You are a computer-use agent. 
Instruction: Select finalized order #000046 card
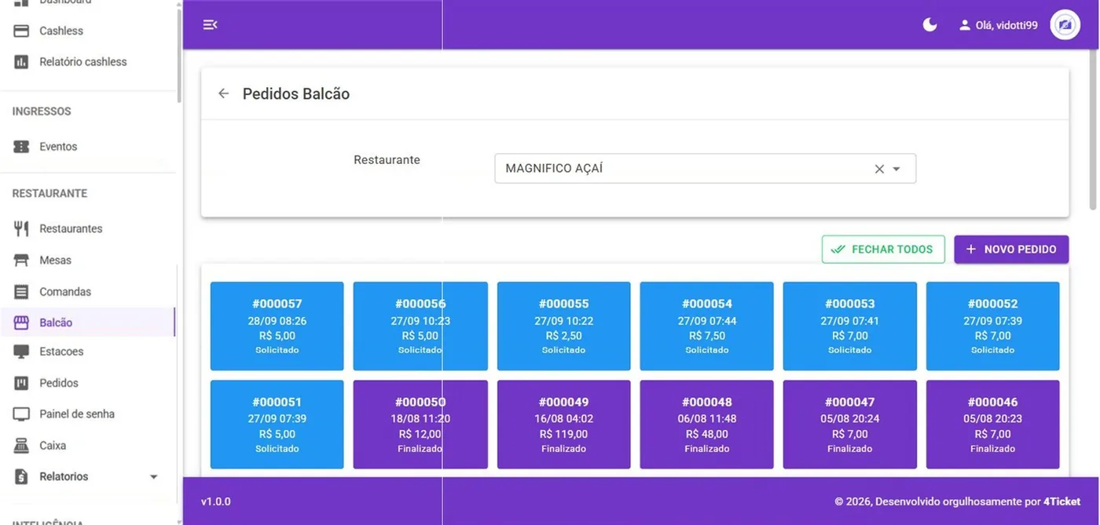click(x=993, y=425)
